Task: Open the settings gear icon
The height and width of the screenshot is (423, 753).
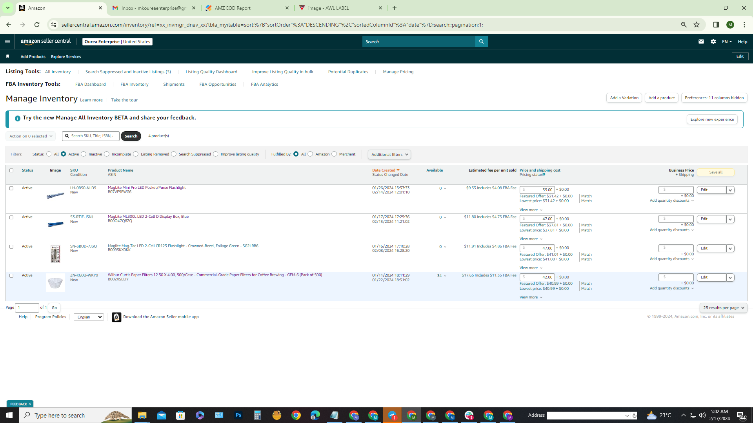Action: point(713,42)
